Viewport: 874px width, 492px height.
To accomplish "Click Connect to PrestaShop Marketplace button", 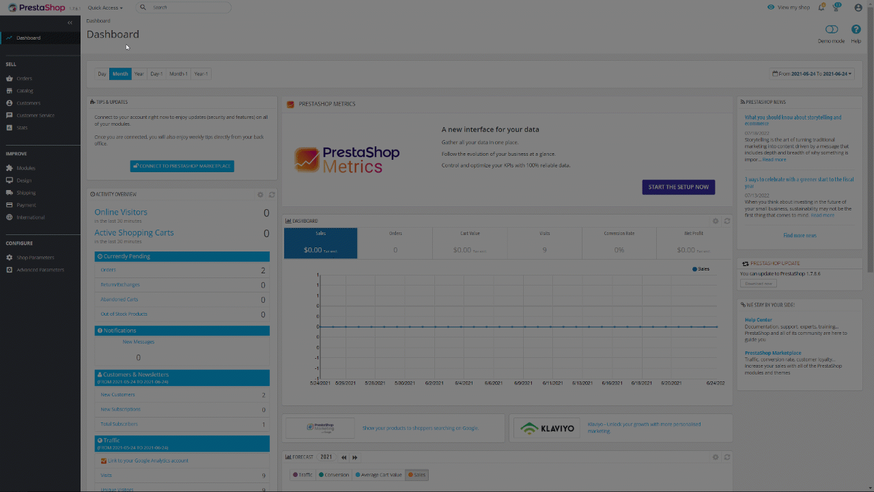I will (182, 166).
